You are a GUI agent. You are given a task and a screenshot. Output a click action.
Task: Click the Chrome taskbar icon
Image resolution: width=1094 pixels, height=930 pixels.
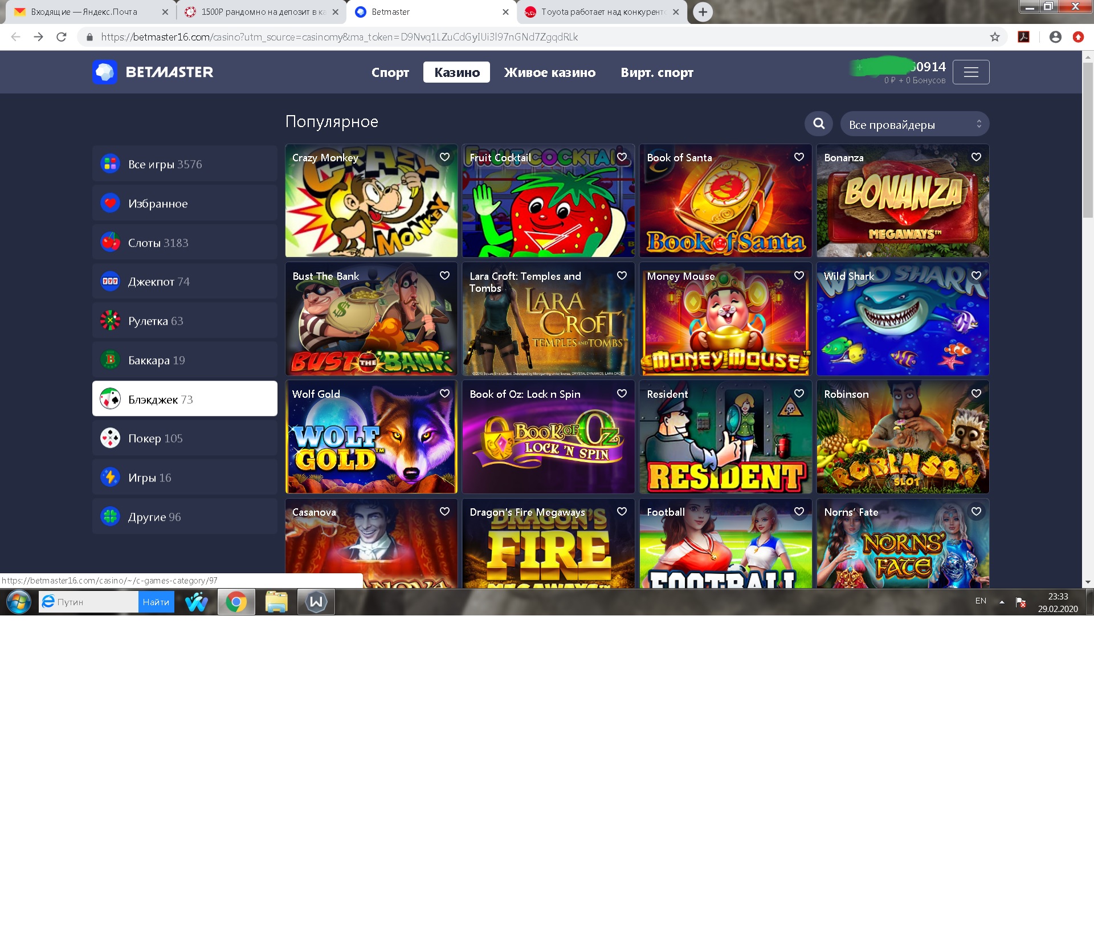tap(236, 602)
